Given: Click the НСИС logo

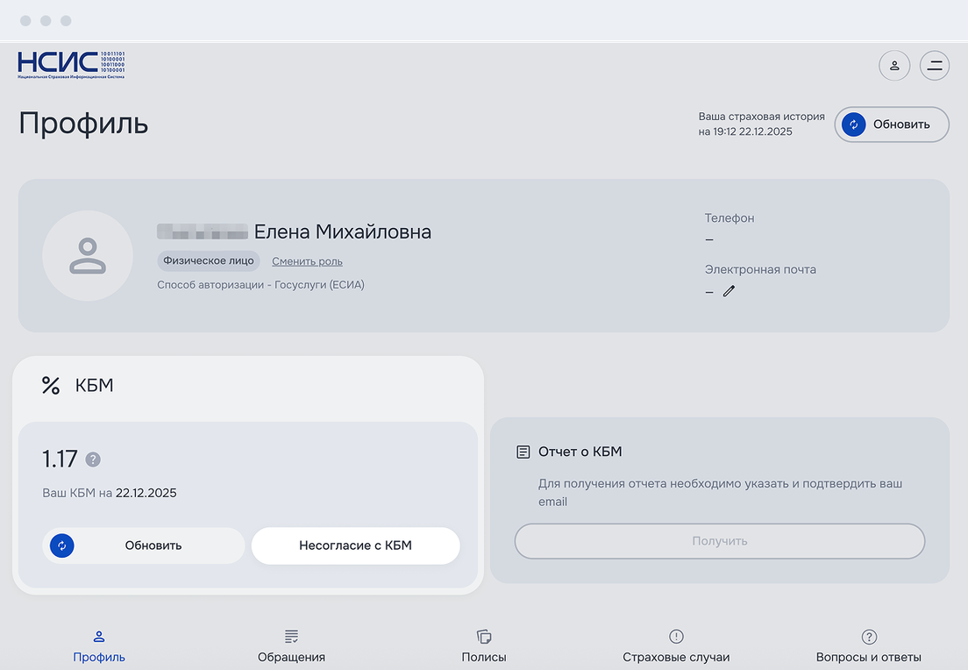Looking at the screenshot, I should pyautogui.click(x=71, y=65).
